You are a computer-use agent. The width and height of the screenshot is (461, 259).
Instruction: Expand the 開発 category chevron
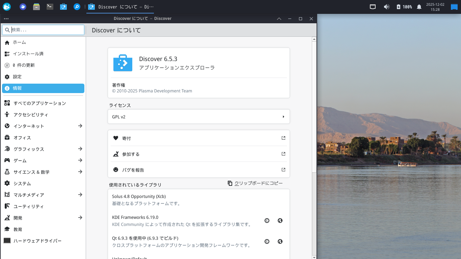80,218
